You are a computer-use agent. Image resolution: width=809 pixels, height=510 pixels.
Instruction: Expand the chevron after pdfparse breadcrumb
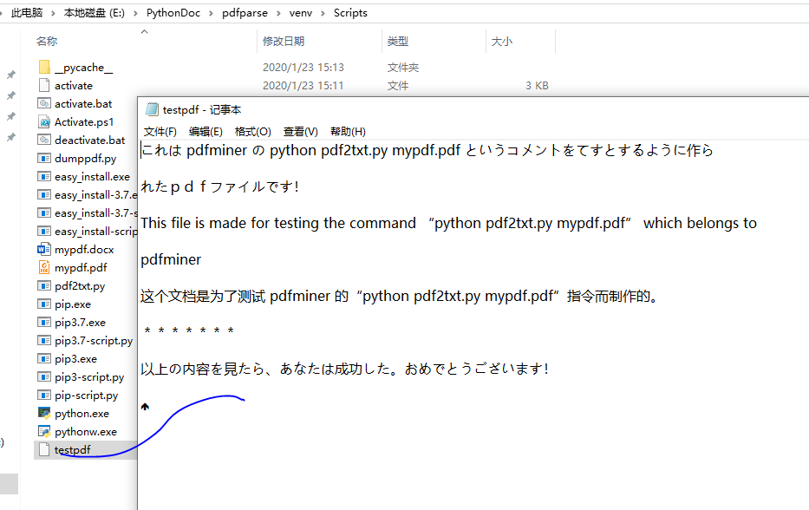pyautogui.click(x=278, y=13)
